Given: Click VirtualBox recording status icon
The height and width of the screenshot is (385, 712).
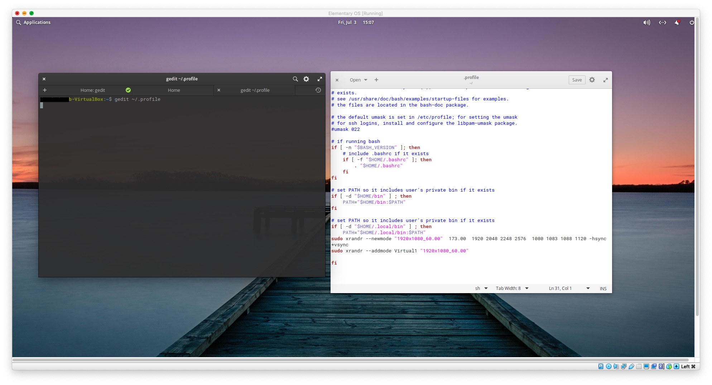Looking at the screenshot, I should click(x=654, y=366).
